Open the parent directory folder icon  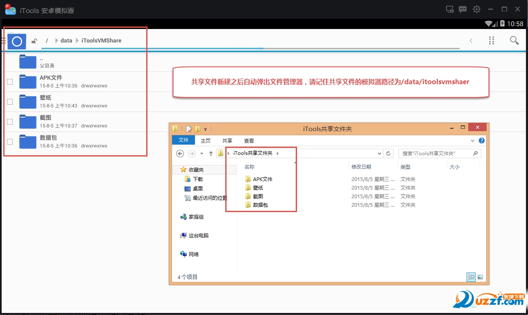click(x=28, y=61)
